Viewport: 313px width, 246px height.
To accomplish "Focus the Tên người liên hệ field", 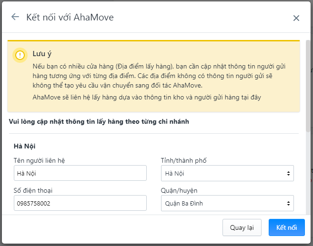I will [x=80, y=173].
